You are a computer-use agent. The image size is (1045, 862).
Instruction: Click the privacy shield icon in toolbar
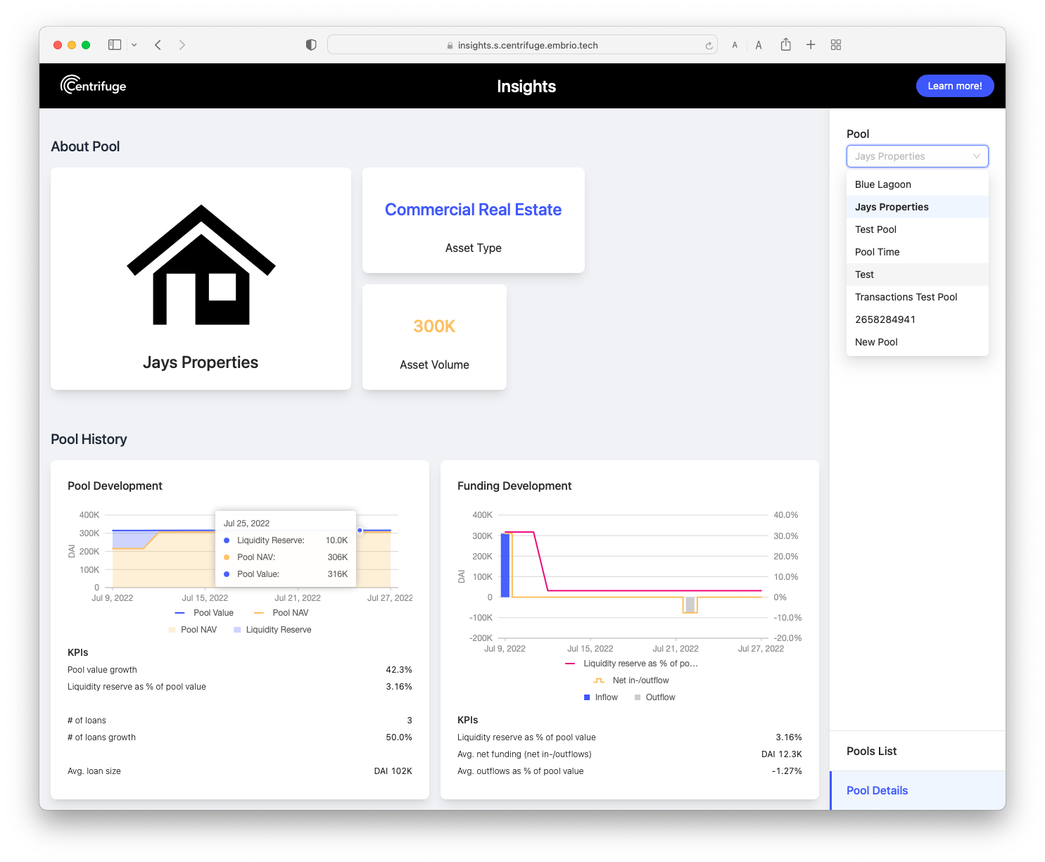[310, 44]
